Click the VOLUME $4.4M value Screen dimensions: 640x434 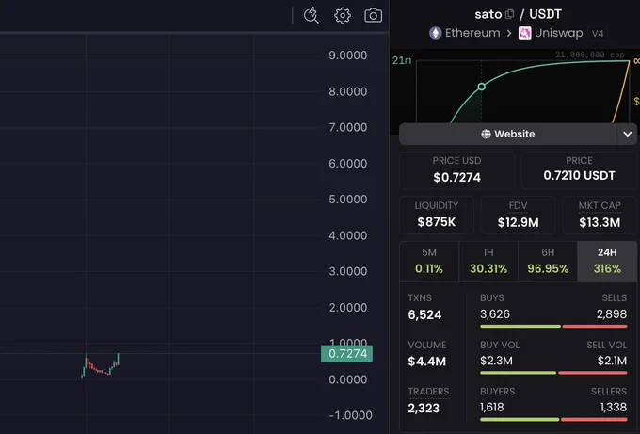(x=427, y=362)
